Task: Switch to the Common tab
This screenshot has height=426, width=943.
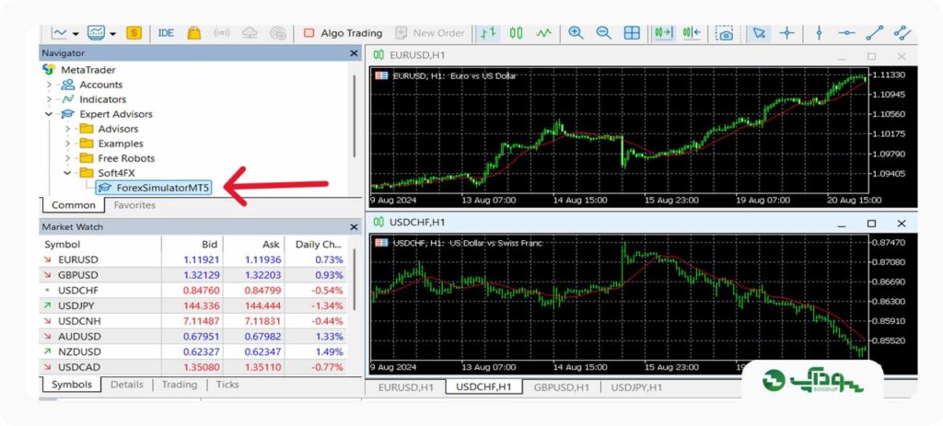Action: (x=74, y=205)
